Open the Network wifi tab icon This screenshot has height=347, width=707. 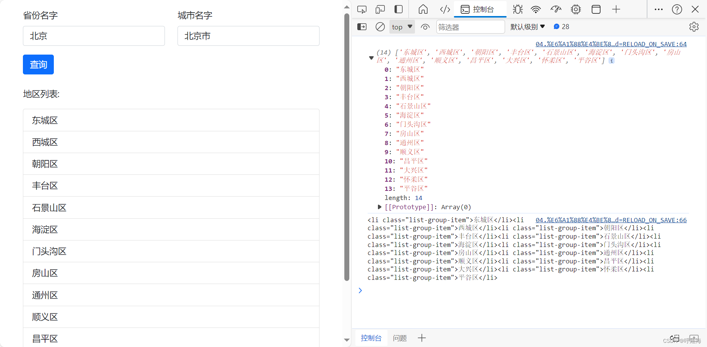point(536,9)
